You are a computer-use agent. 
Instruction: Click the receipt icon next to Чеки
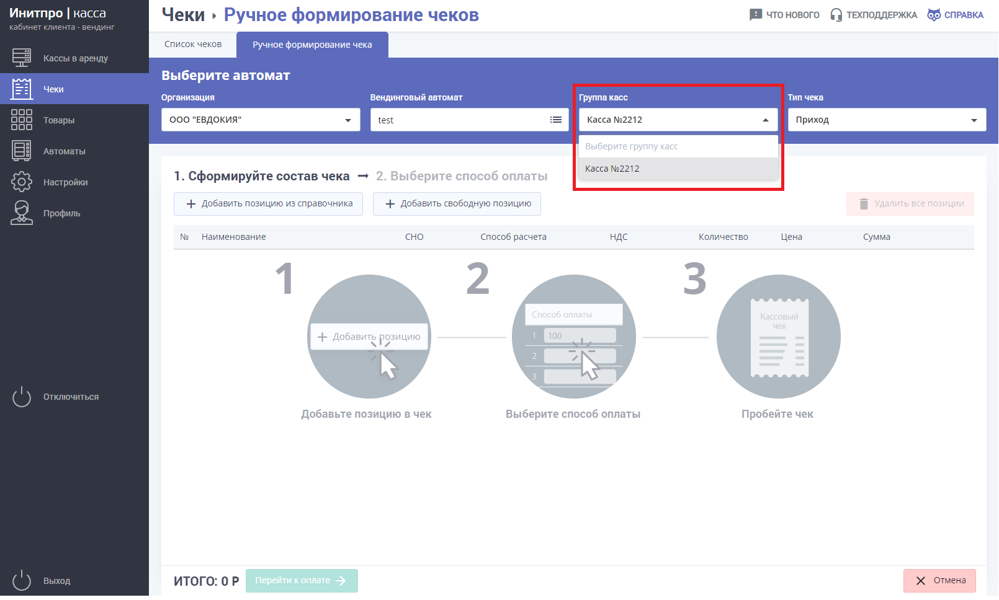(x=22, y=89)
